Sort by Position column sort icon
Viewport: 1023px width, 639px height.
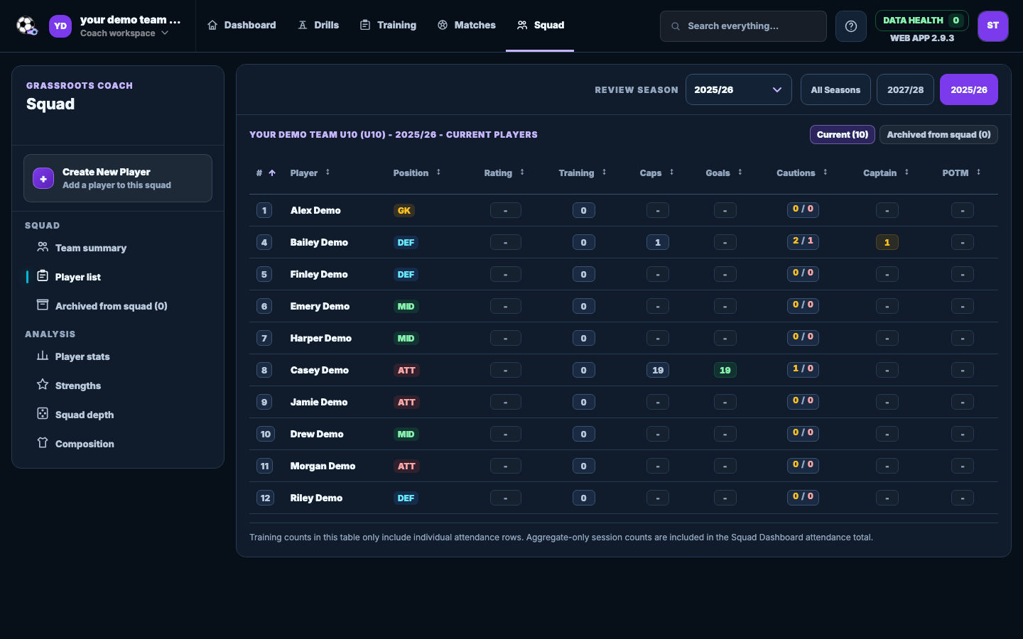click(x=438, y=173)
